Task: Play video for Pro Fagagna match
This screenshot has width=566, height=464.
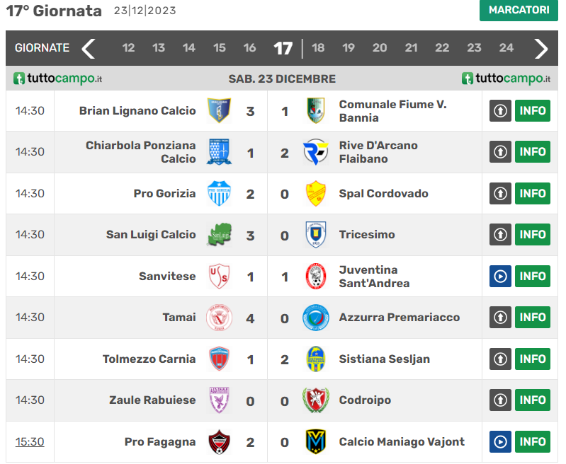Action: coord(500,441)
